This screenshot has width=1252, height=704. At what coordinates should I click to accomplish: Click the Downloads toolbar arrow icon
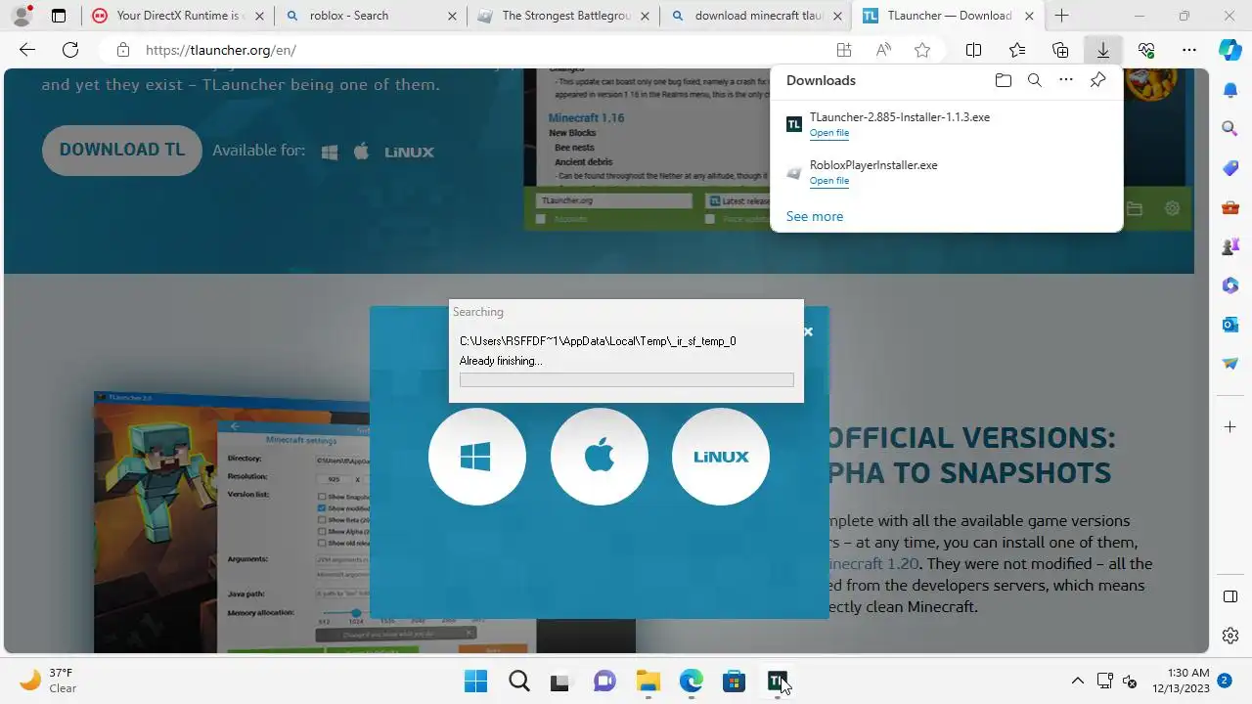click(1102, 50)
